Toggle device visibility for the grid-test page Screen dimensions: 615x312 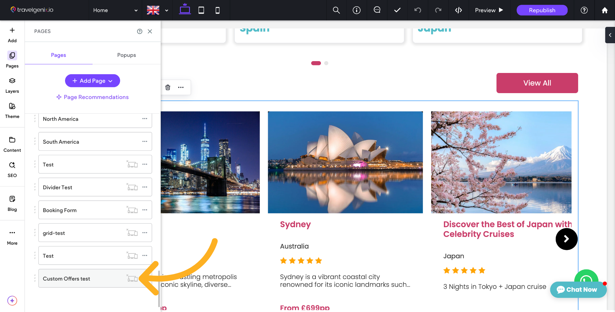point(132,233)
